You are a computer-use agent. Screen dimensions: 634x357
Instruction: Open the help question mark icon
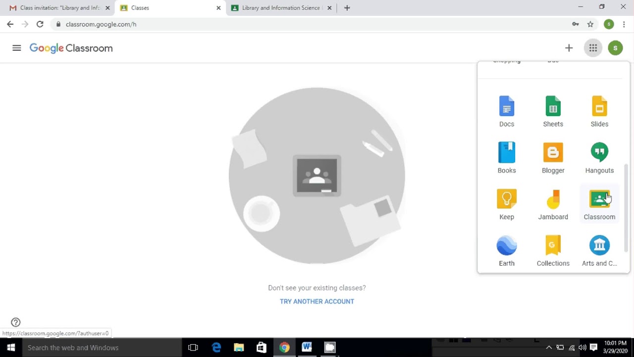pyautogui.click(x=16, y=322)
